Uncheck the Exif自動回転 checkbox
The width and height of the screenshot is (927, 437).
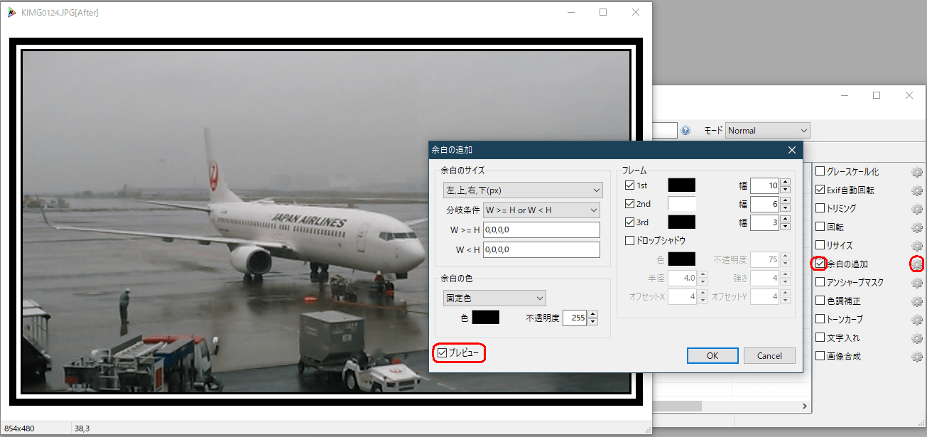[x=820, y=190]
